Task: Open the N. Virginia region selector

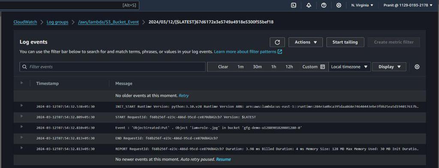Action: tap(362, 5)
